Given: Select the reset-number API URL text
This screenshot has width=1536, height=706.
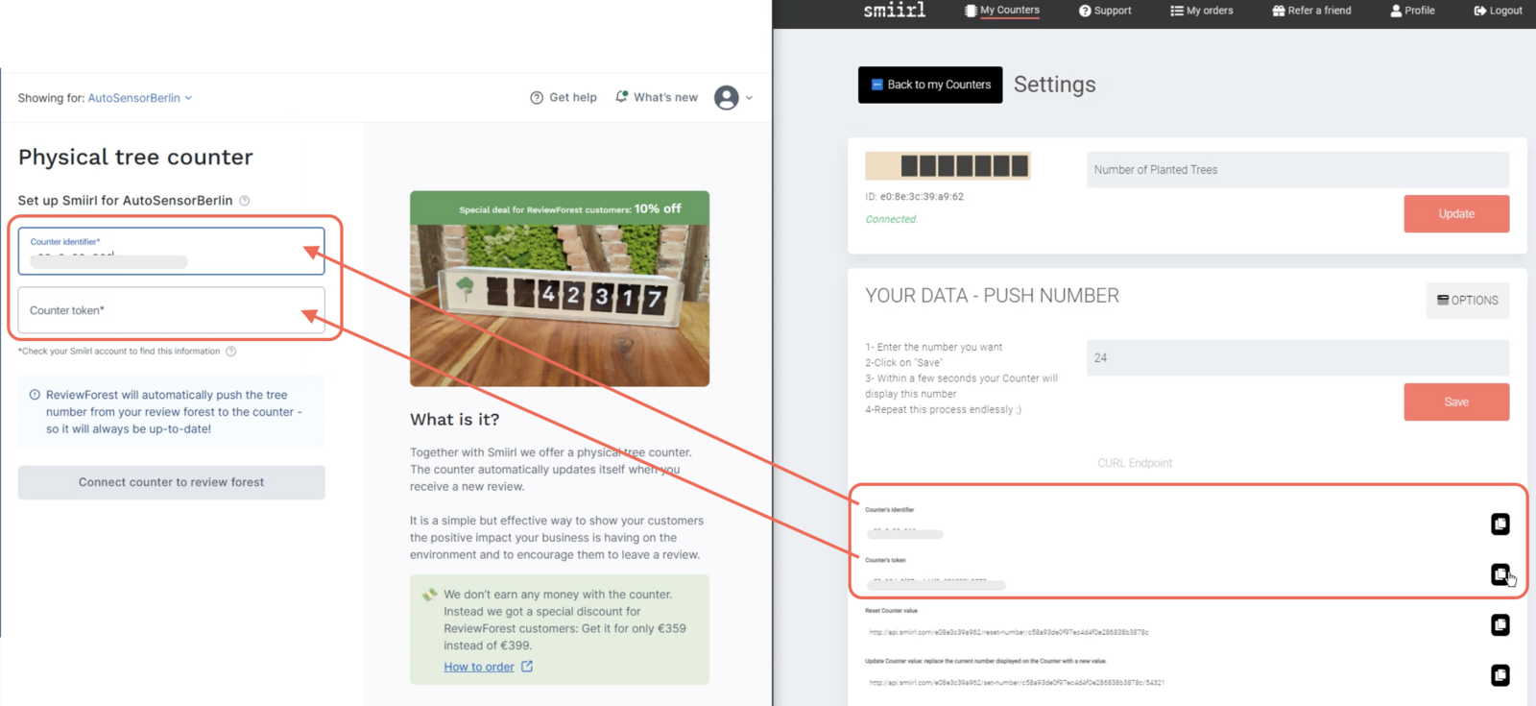Looking at the screenshot, I should (1008, 632).
